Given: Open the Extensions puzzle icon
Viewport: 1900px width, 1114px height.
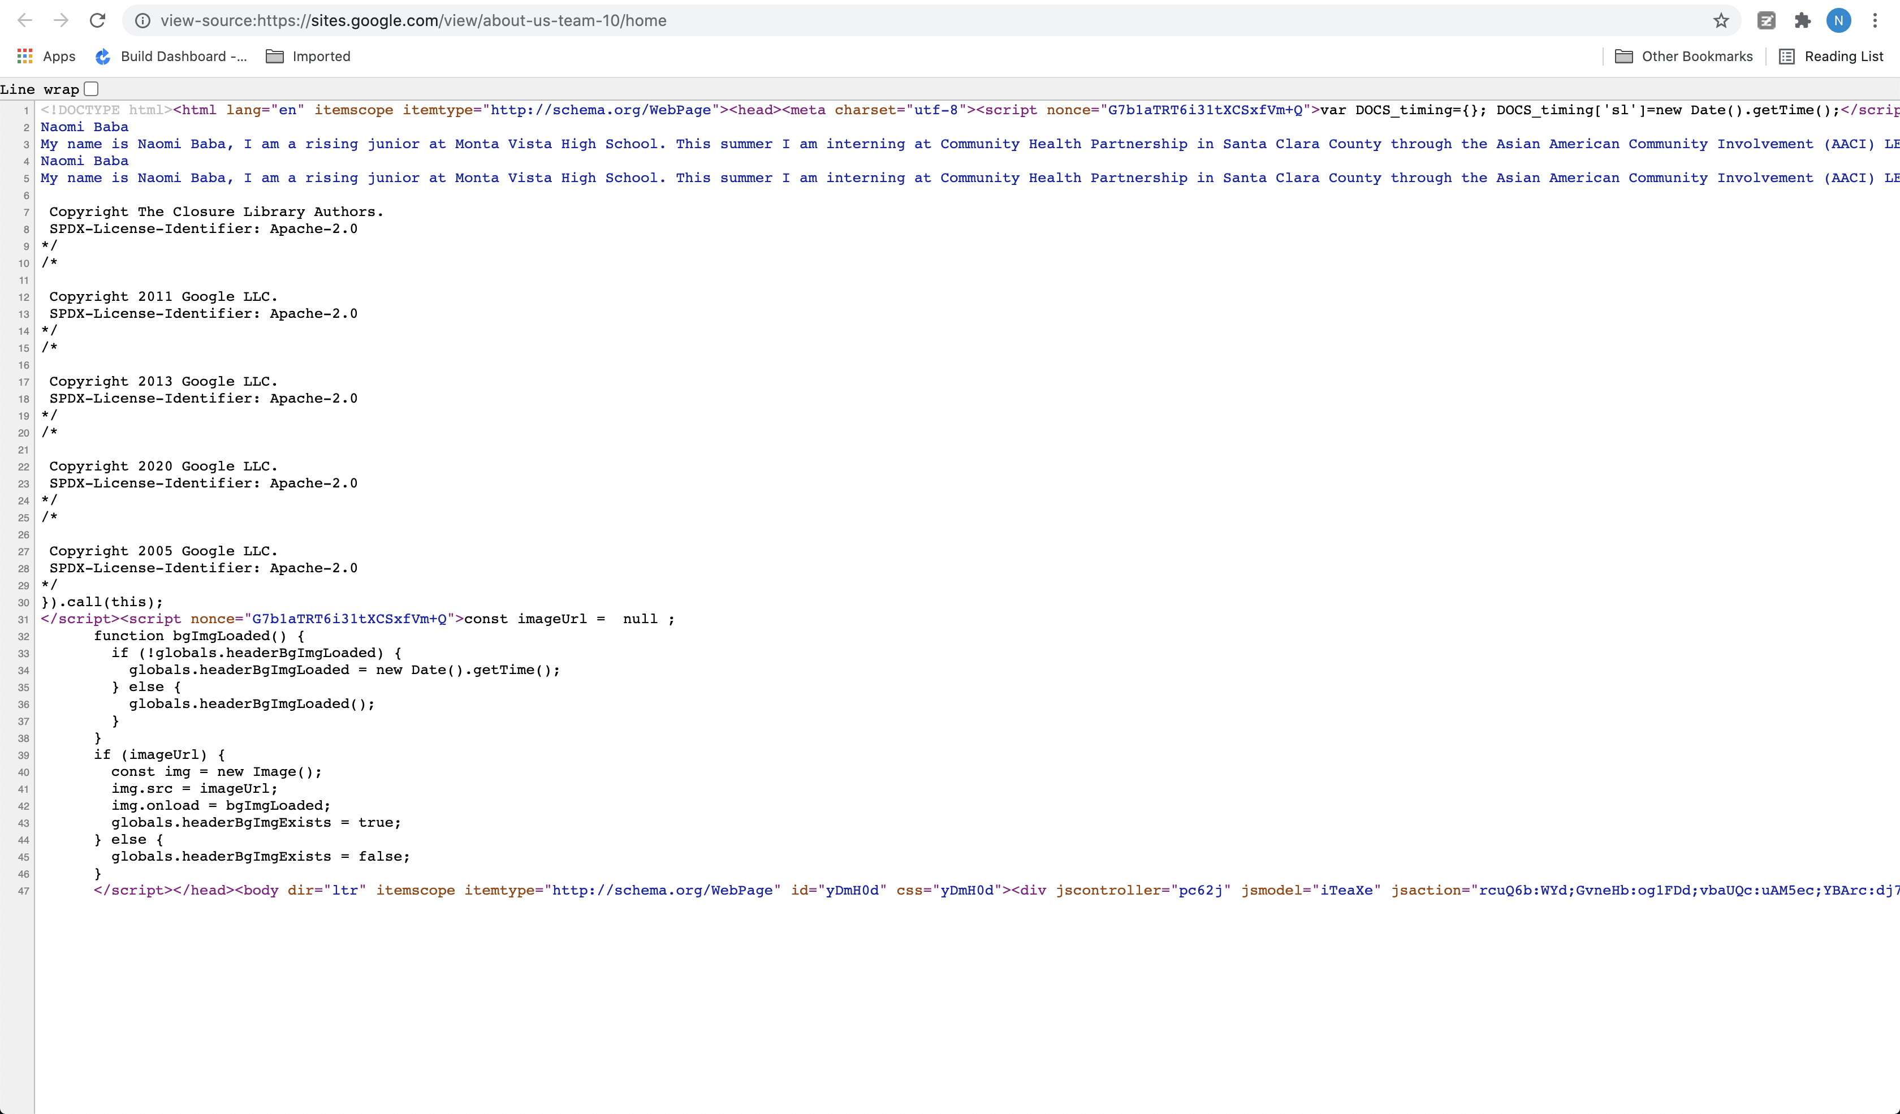Looking at the screenshot, I should coord(1802,20).
